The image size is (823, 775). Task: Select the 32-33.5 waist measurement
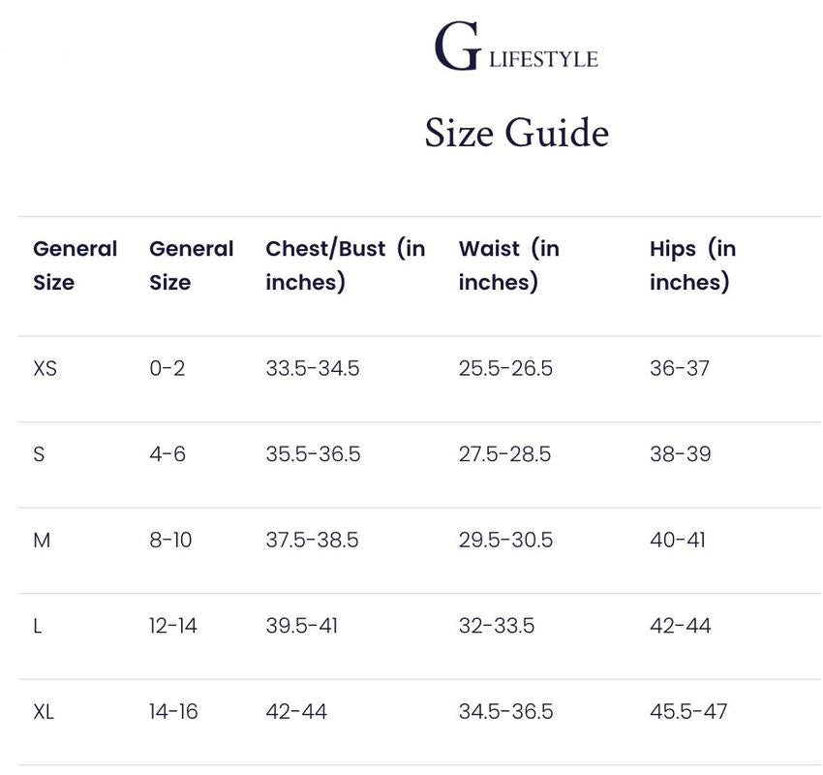click(496, 626)
